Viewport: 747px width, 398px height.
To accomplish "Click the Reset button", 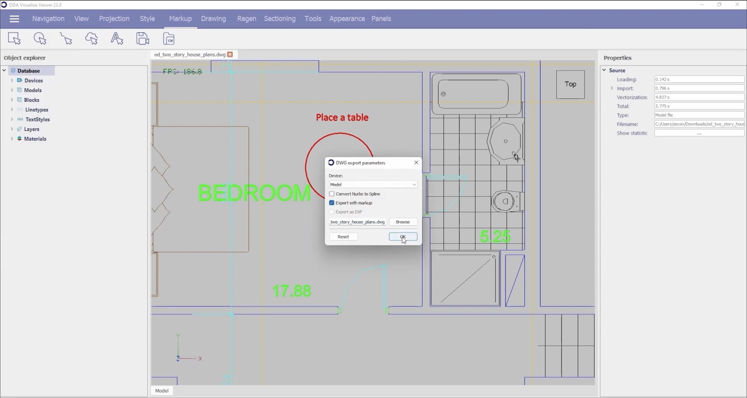I will tap(343, 237).
